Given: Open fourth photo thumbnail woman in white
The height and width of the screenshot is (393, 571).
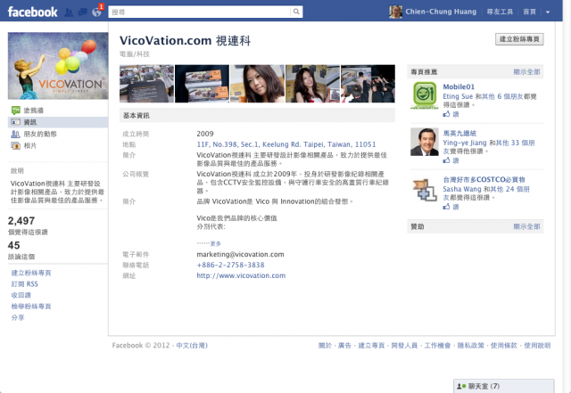Looking at the screenshot, I should (313, 84).
